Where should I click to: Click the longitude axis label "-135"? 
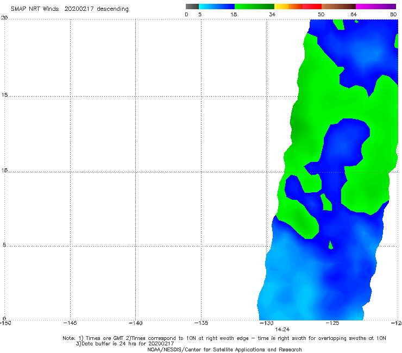click(x=201, y=323)
